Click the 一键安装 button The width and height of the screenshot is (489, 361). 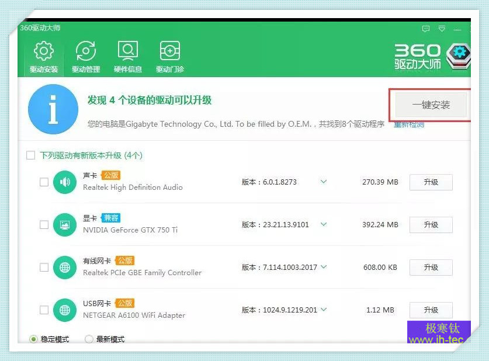coord(431,105)
